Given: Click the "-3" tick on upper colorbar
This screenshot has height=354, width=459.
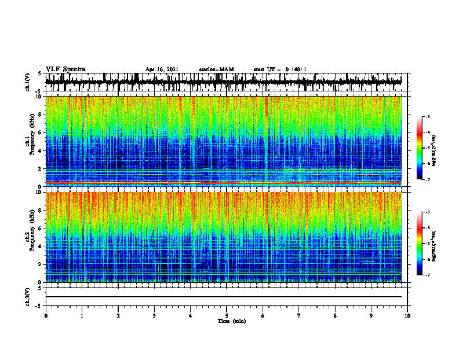Looking at the screenshot, I should pyautogui.click(x=427, y=116).
